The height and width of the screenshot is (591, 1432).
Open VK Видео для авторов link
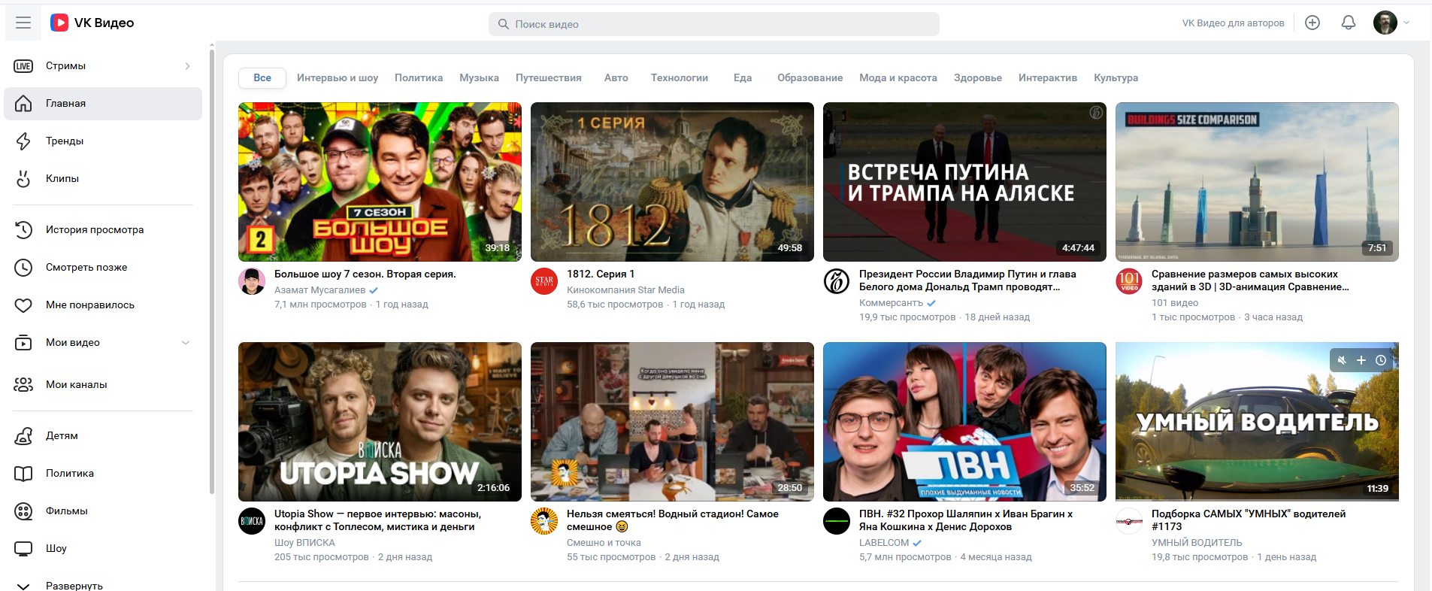pos(1233,23)
